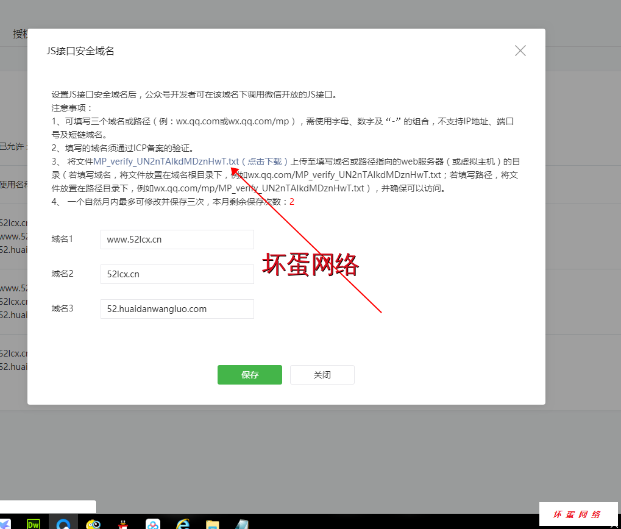Screen dimensions: 621x529
Task: Click the blue bird icon in taskbar
Action: click(5, 524)
